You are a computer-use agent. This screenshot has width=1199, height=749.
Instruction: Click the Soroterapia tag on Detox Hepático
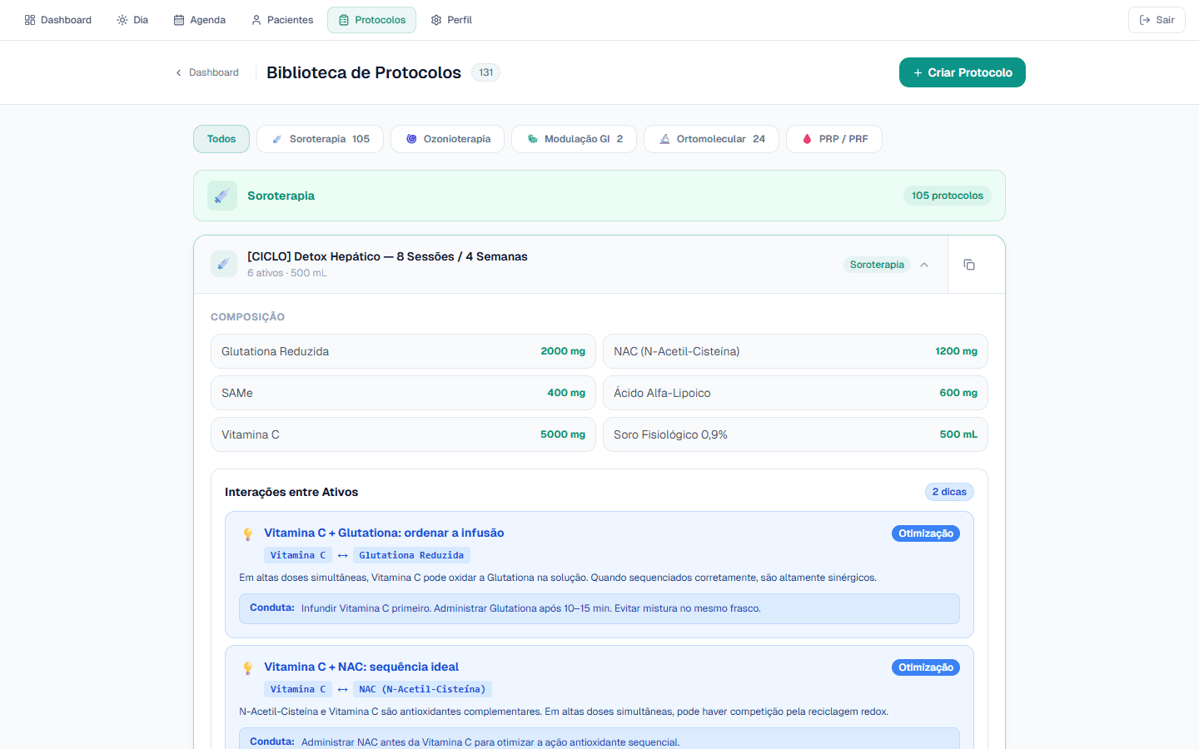[x=877, y=265]
